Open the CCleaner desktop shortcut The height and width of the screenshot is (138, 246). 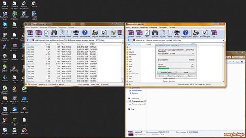5,121
